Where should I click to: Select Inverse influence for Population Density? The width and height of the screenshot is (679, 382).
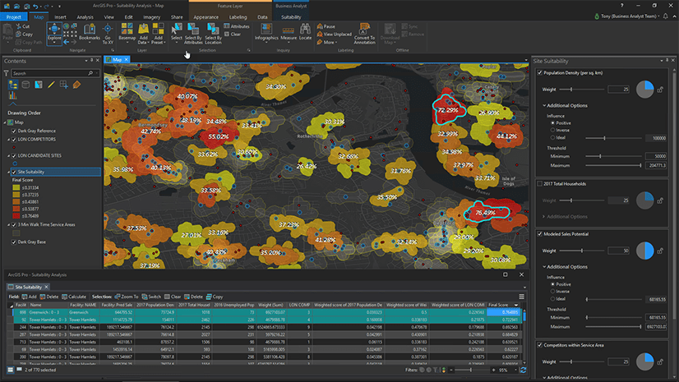[x=552, y=130]
